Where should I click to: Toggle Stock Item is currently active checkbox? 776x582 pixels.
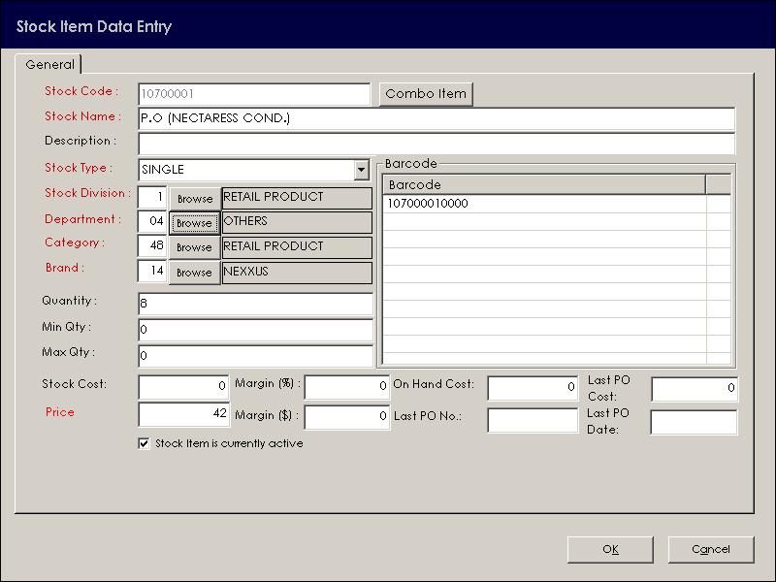point(144,443)
